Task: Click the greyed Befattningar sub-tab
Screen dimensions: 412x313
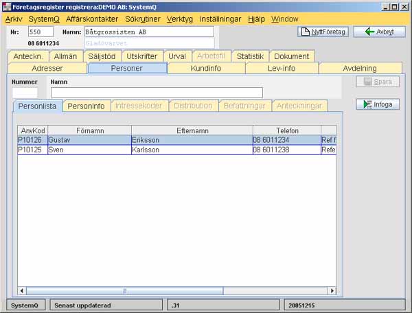Action: click(244, 106)
